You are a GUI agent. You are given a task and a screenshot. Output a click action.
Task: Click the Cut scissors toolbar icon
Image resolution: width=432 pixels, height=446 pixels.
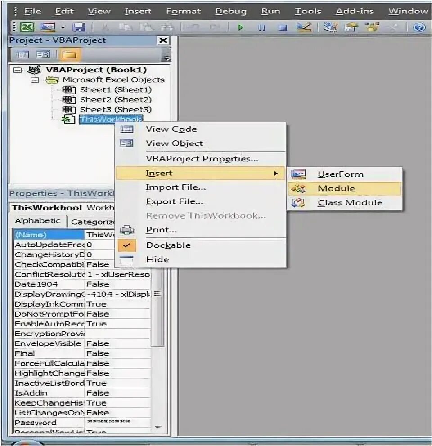(105, 27)
